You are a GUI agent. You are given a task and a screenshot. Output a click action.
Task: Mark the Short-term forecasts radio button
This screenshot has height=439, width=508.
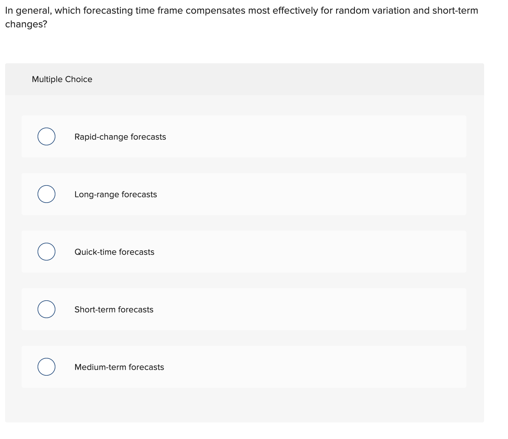46,309
